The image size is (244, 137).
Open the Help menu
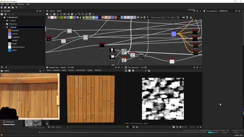[28, 4]
